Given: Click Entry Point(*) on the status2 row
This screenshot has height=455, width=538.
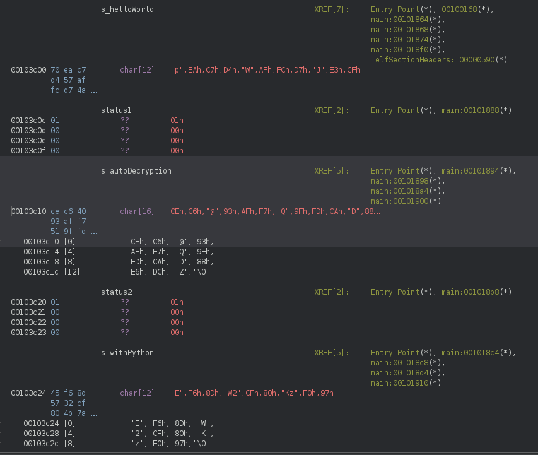Looking at the screenshot, I should tap(402, 292).
